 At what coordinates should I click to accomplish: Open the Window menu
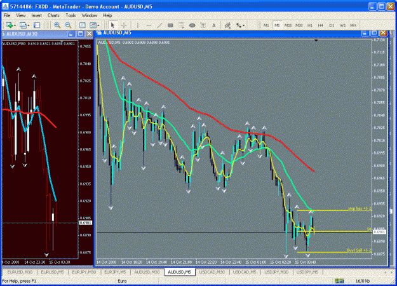(90, 15)
